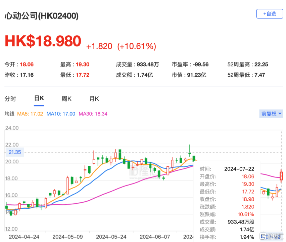This screenshot has width=286, height=242.
Task: Click the tooltip 换手率 value 1.94%
Action: 247,237
